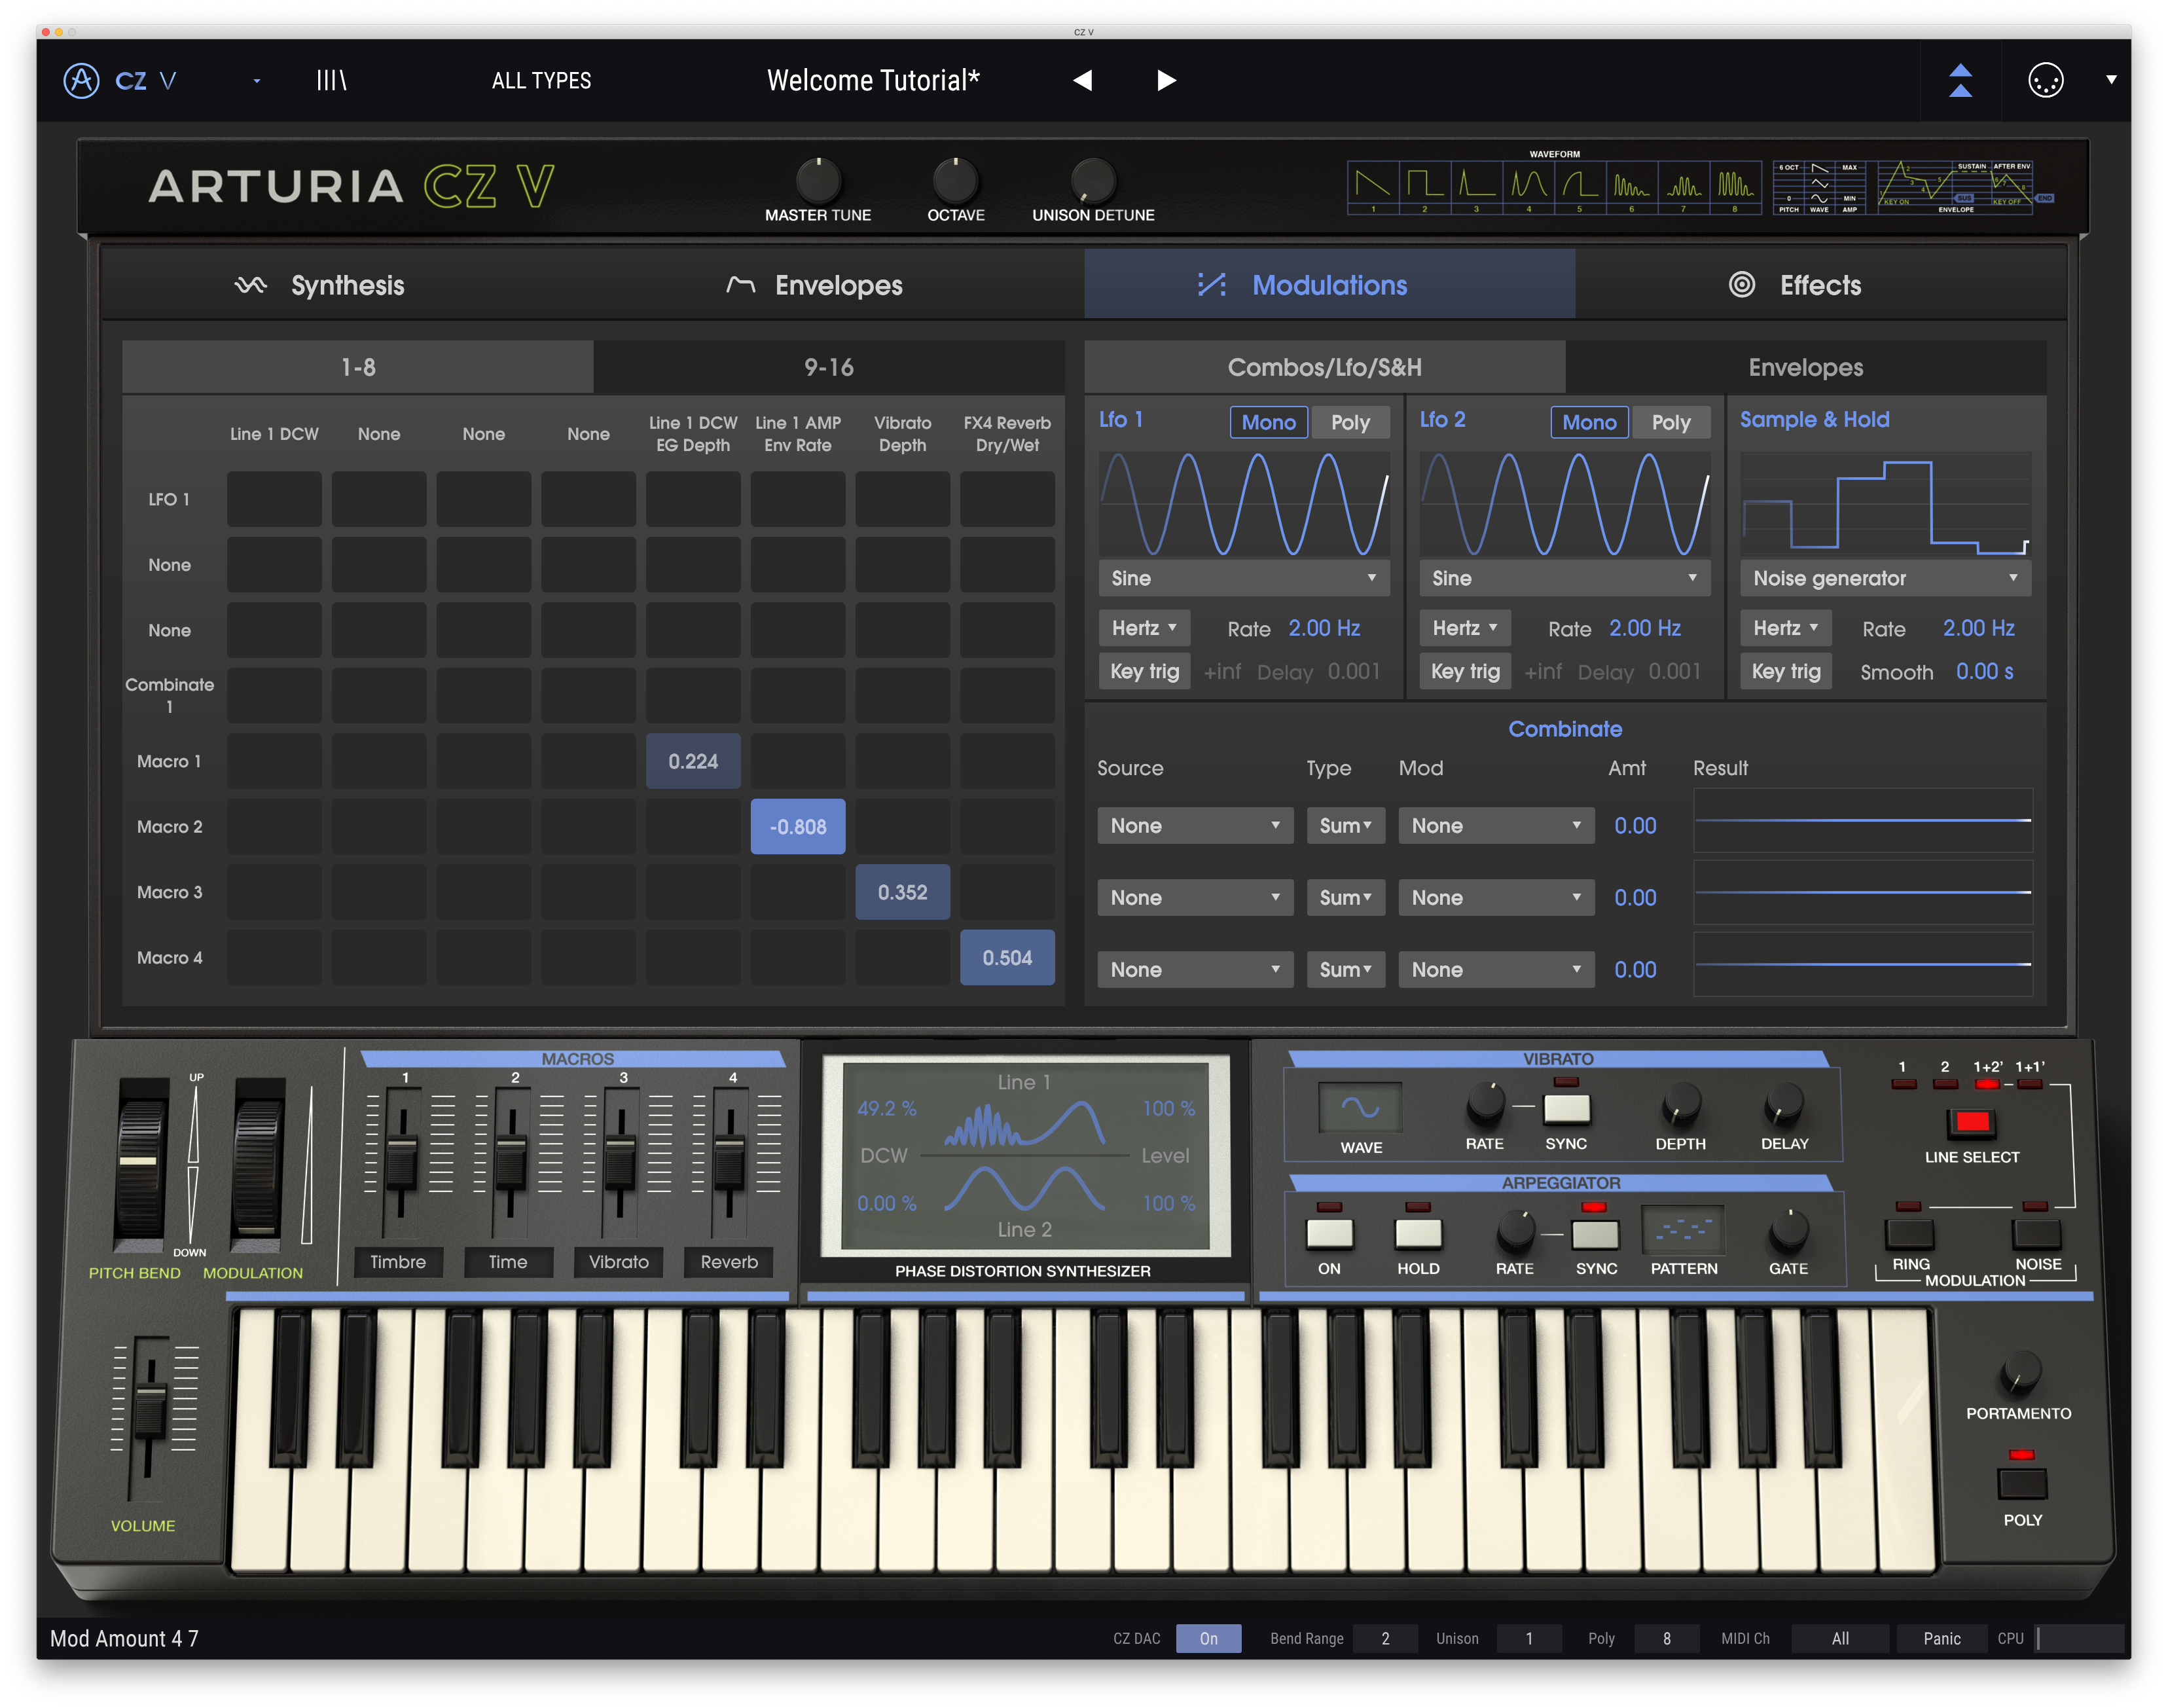
Task: Open the MIDI learn plug icon
Action: click(2045, 80)
